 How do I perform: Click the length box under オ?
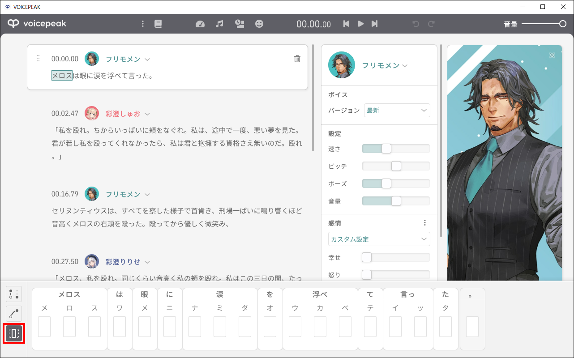[x=270, y=327]
